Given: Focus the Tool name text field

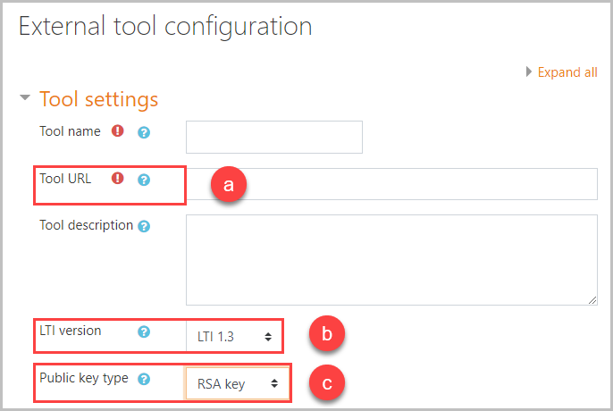Looking at the screenshot, I should pyautogui.click(x=274, y=138).
